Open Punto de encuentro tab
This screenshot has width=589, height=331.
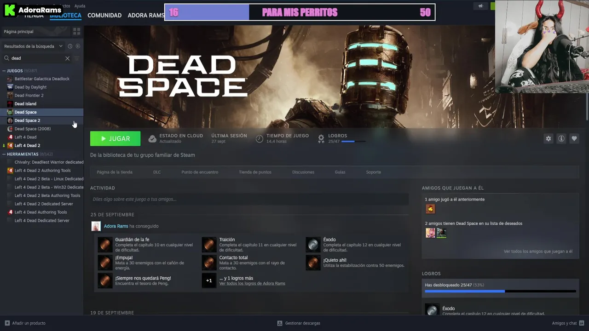[x=200, y=172]
